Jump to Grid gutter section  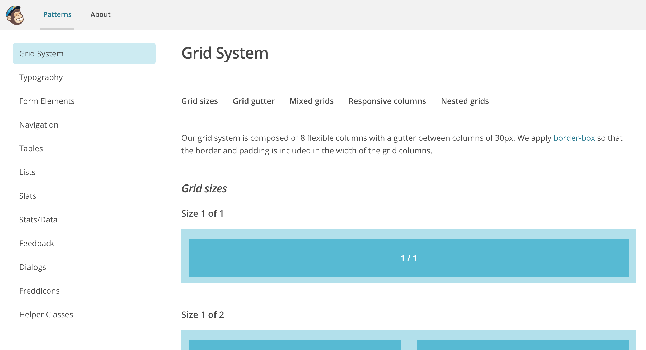coord(254,101)
